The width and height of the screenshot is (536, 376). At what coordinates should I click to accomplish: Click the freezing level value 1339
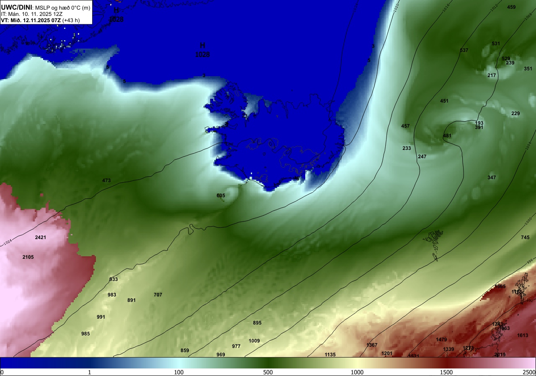[448, 349]
